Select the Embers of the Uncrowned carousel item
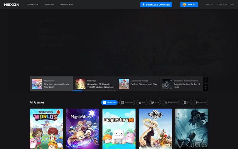238x149 pixels. pyautogui.click(x=181, y=84)
